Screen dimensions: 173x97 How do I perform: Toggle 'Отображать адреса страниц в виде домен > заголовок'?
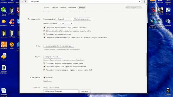tap(44, 27)
